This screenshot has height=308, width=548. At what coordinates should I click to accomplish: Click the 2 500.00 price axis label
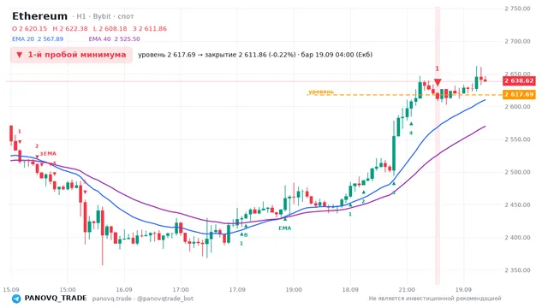pos(517,172)
